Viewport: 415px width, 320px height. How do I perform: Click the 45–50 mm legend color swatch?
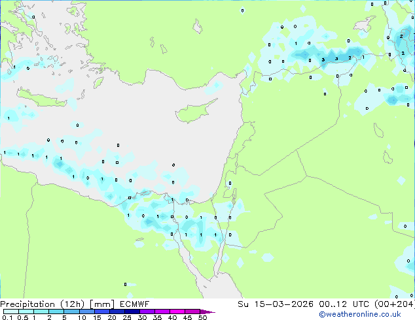click(x=192, y=312)
